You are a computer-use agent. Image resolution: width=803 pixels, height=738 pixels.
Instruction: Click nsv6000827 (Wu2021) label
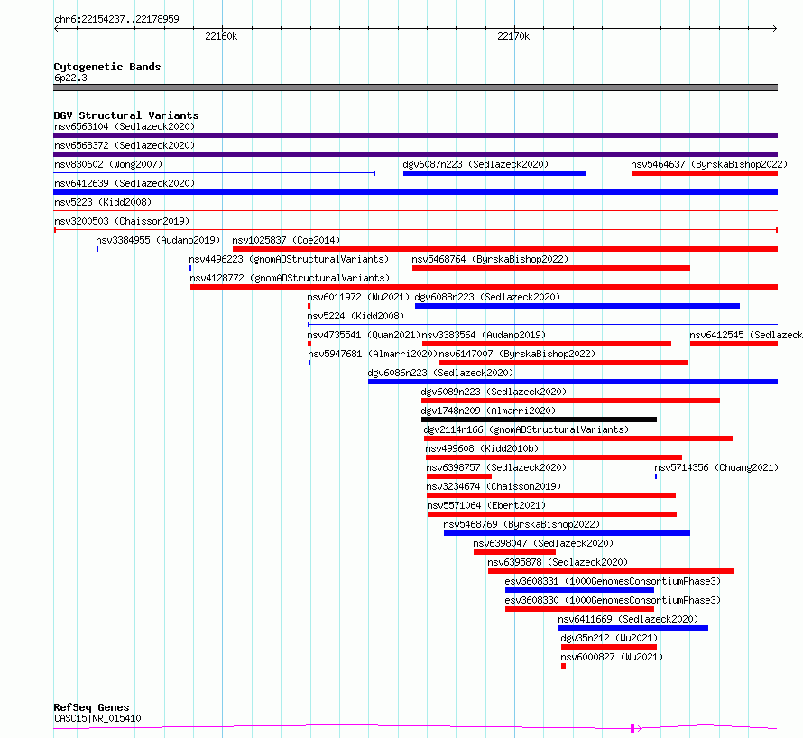[x=612, y=657]
